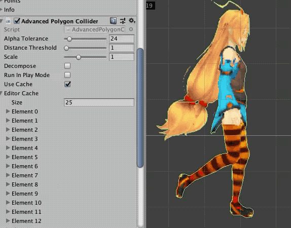Click the Alpha Tolerance slider handle
The width and height of the screenshot is (291, 228).
coord(69,39)
